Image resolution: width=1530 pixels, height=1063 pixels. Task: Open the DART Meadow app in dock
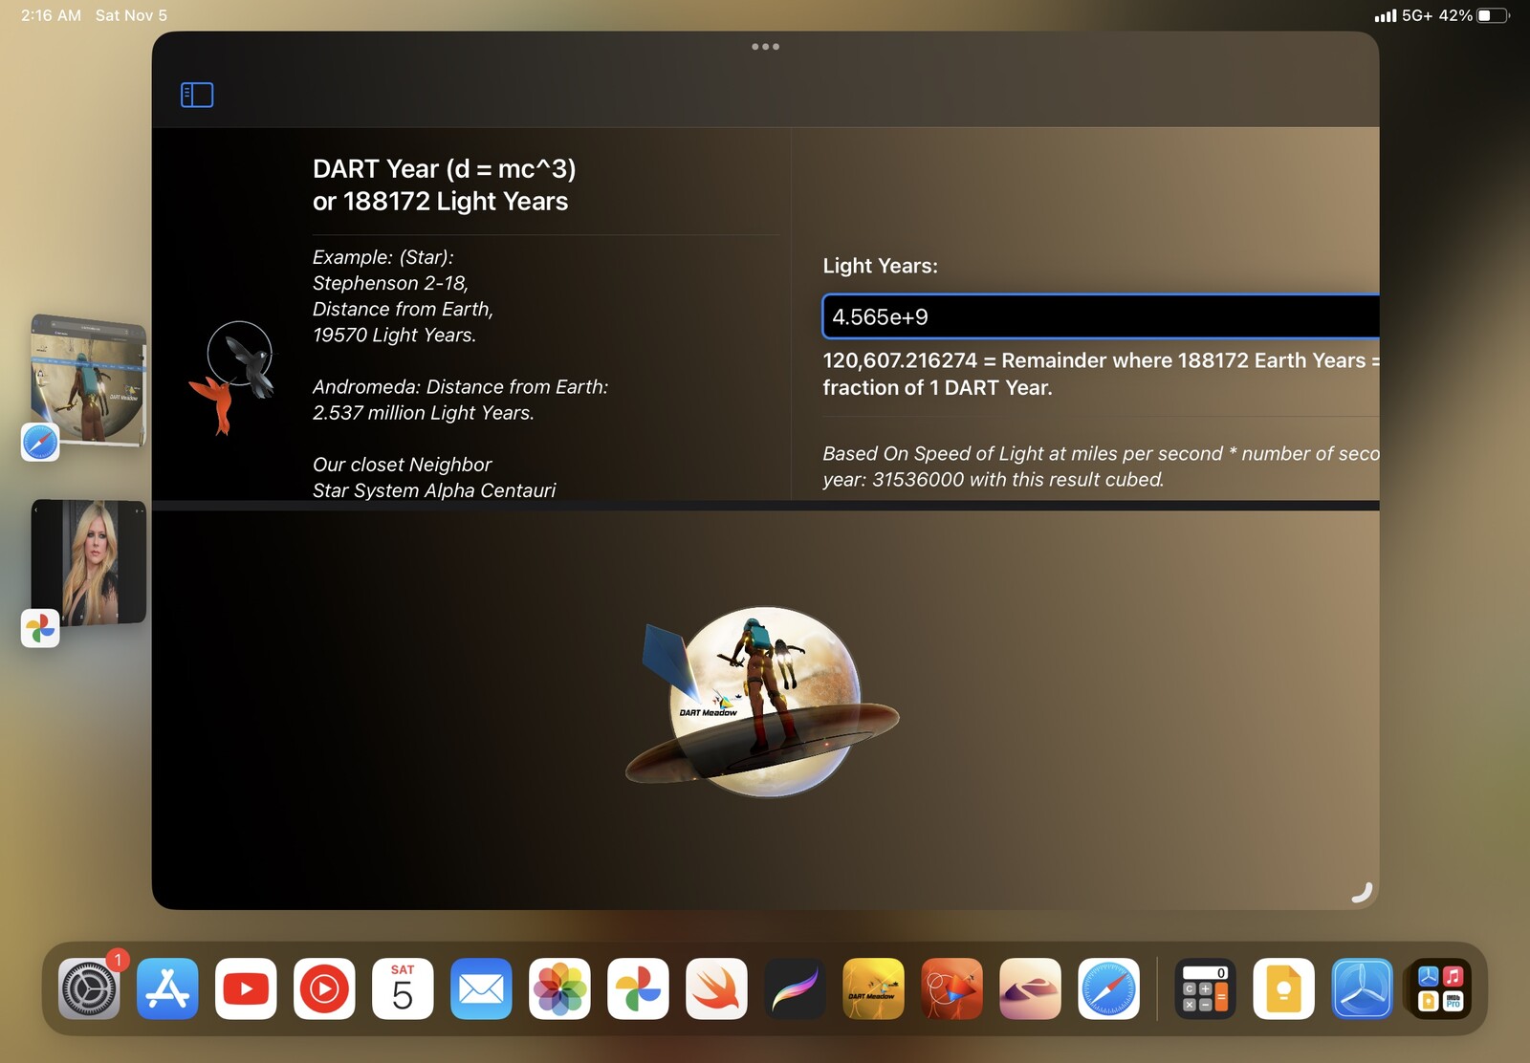pos(873,988)
